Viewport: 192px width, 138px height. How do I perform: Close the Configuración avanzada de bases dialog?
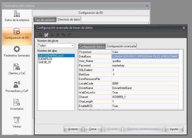coord(184,28)
